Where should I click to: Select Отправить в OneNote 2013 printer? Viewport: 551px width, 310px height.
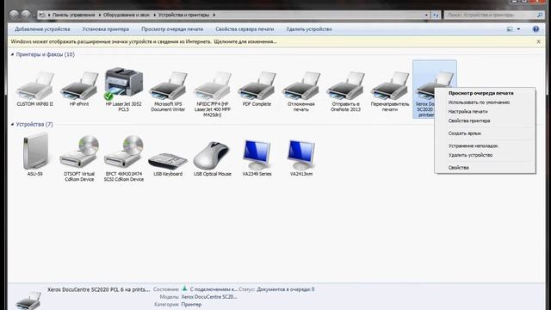click(345, 86)
